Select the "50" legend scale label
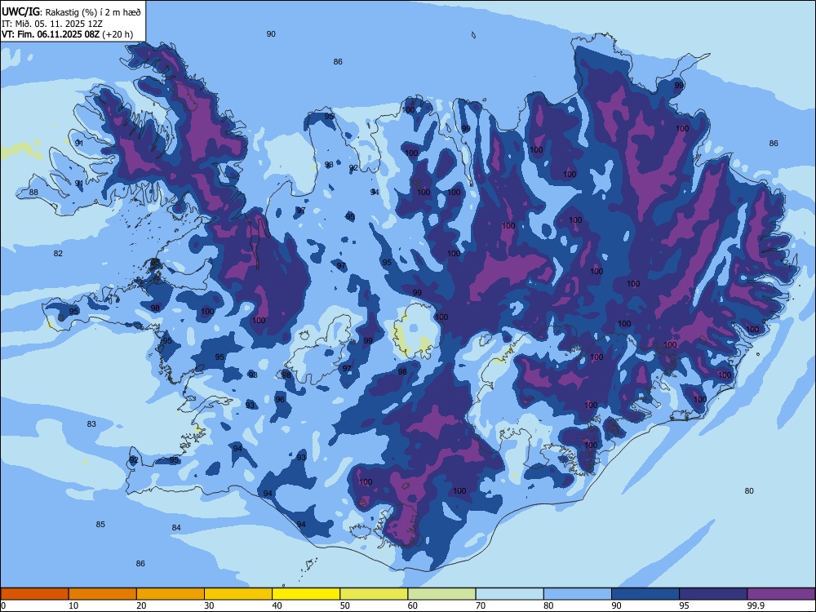Screen dimensions: 816x612 [345, 605]
